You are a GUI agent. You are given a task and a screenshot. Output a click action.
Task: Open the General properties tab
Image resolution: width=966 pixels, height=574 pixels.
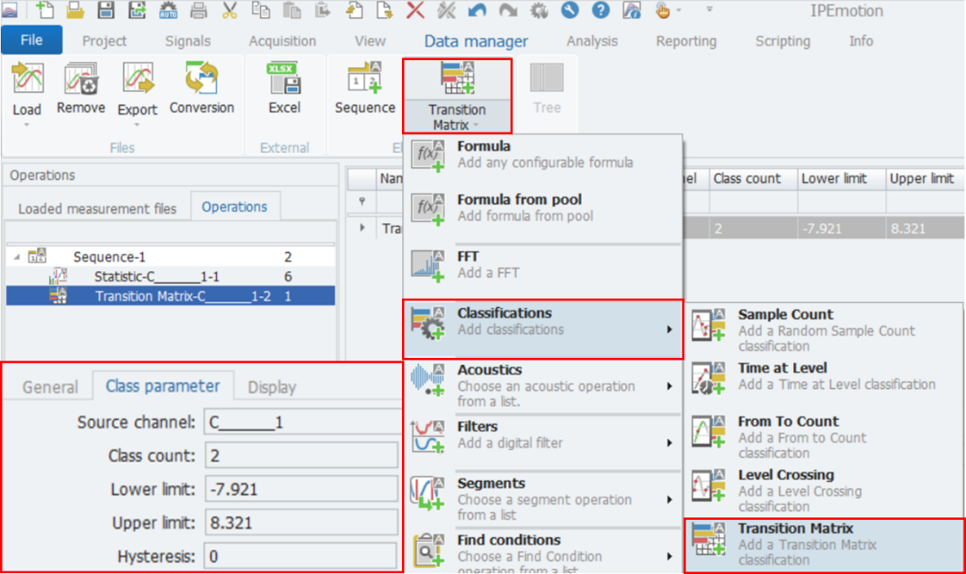50,387
